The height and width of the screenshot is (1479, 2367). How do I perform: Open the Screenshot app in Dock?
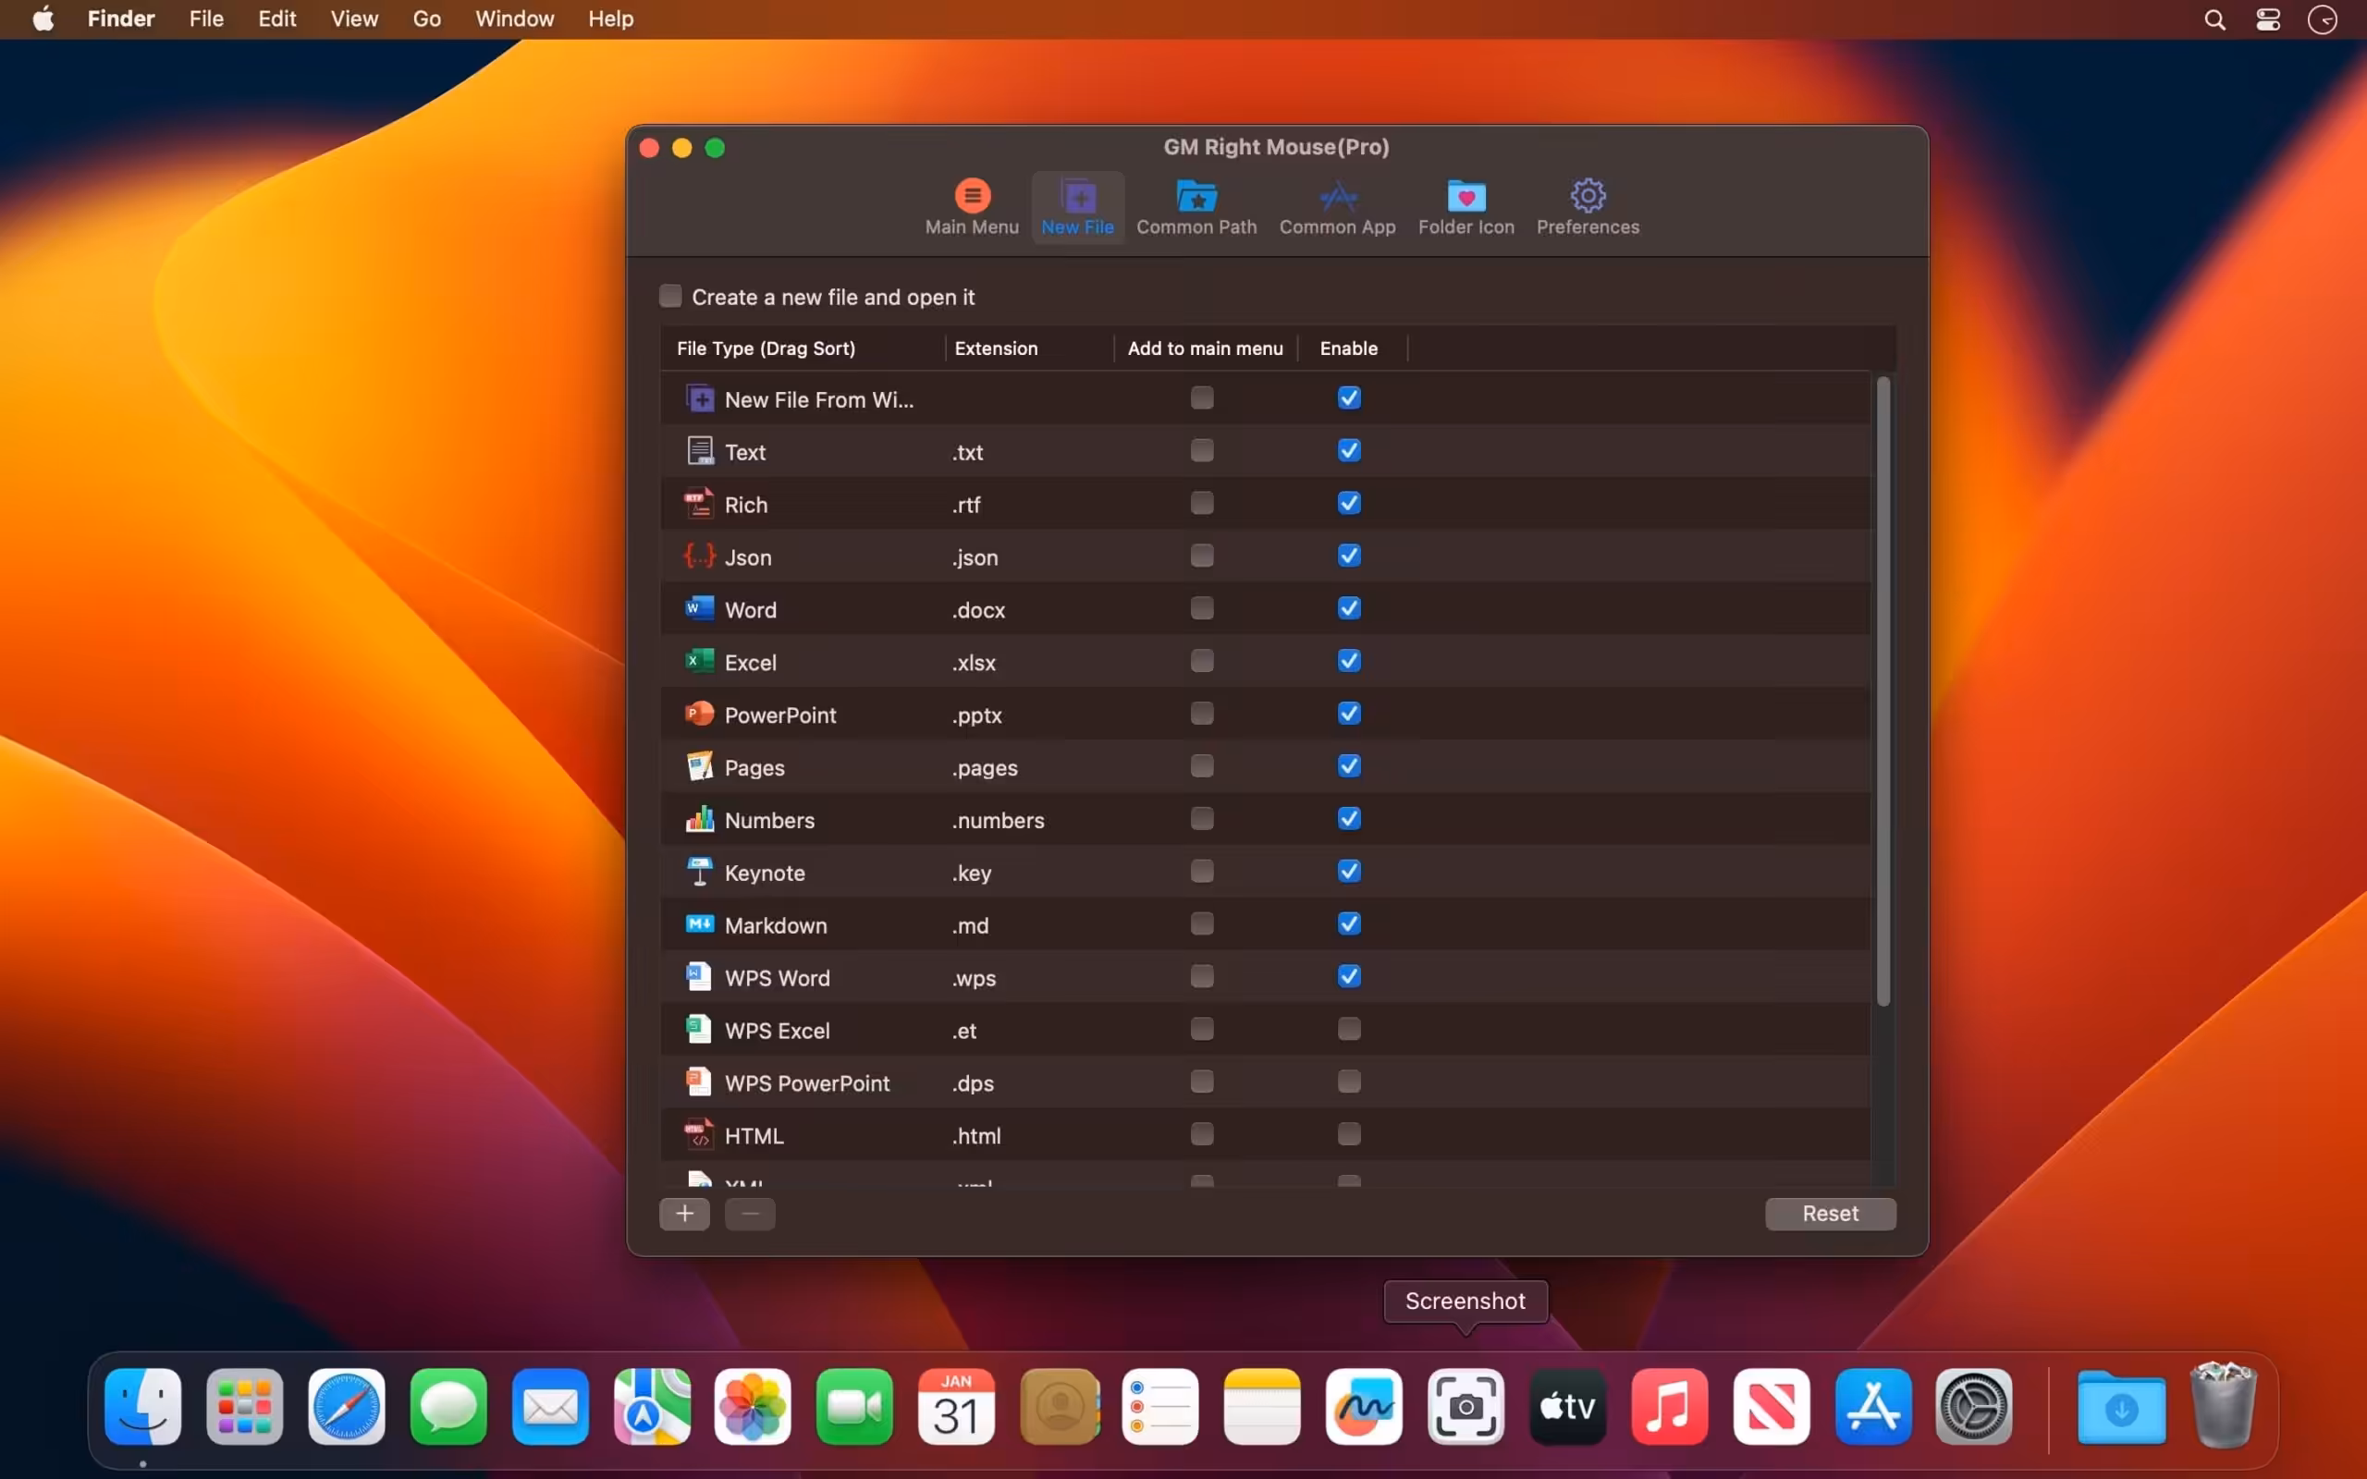pyautogui.click(x=1466, y=1407)
